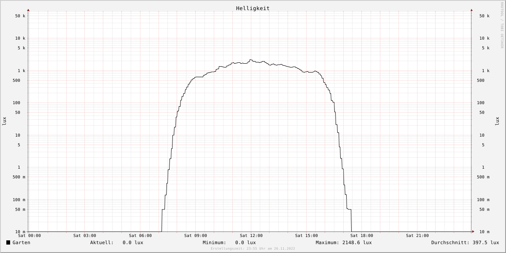The height and width of the screenshot is (253, 506).
Task: Click the '10 m' label on right axis
Action: pos(484,232)
